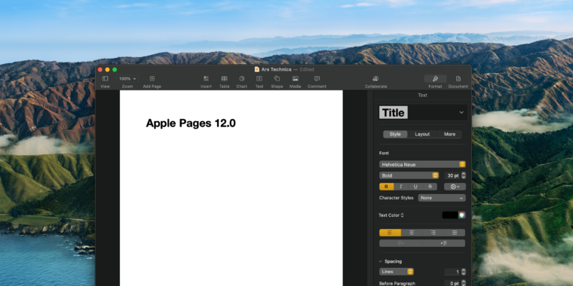Click the Ars Technica document title
Viewport: 573px width, 286px height.
[276, 69]
